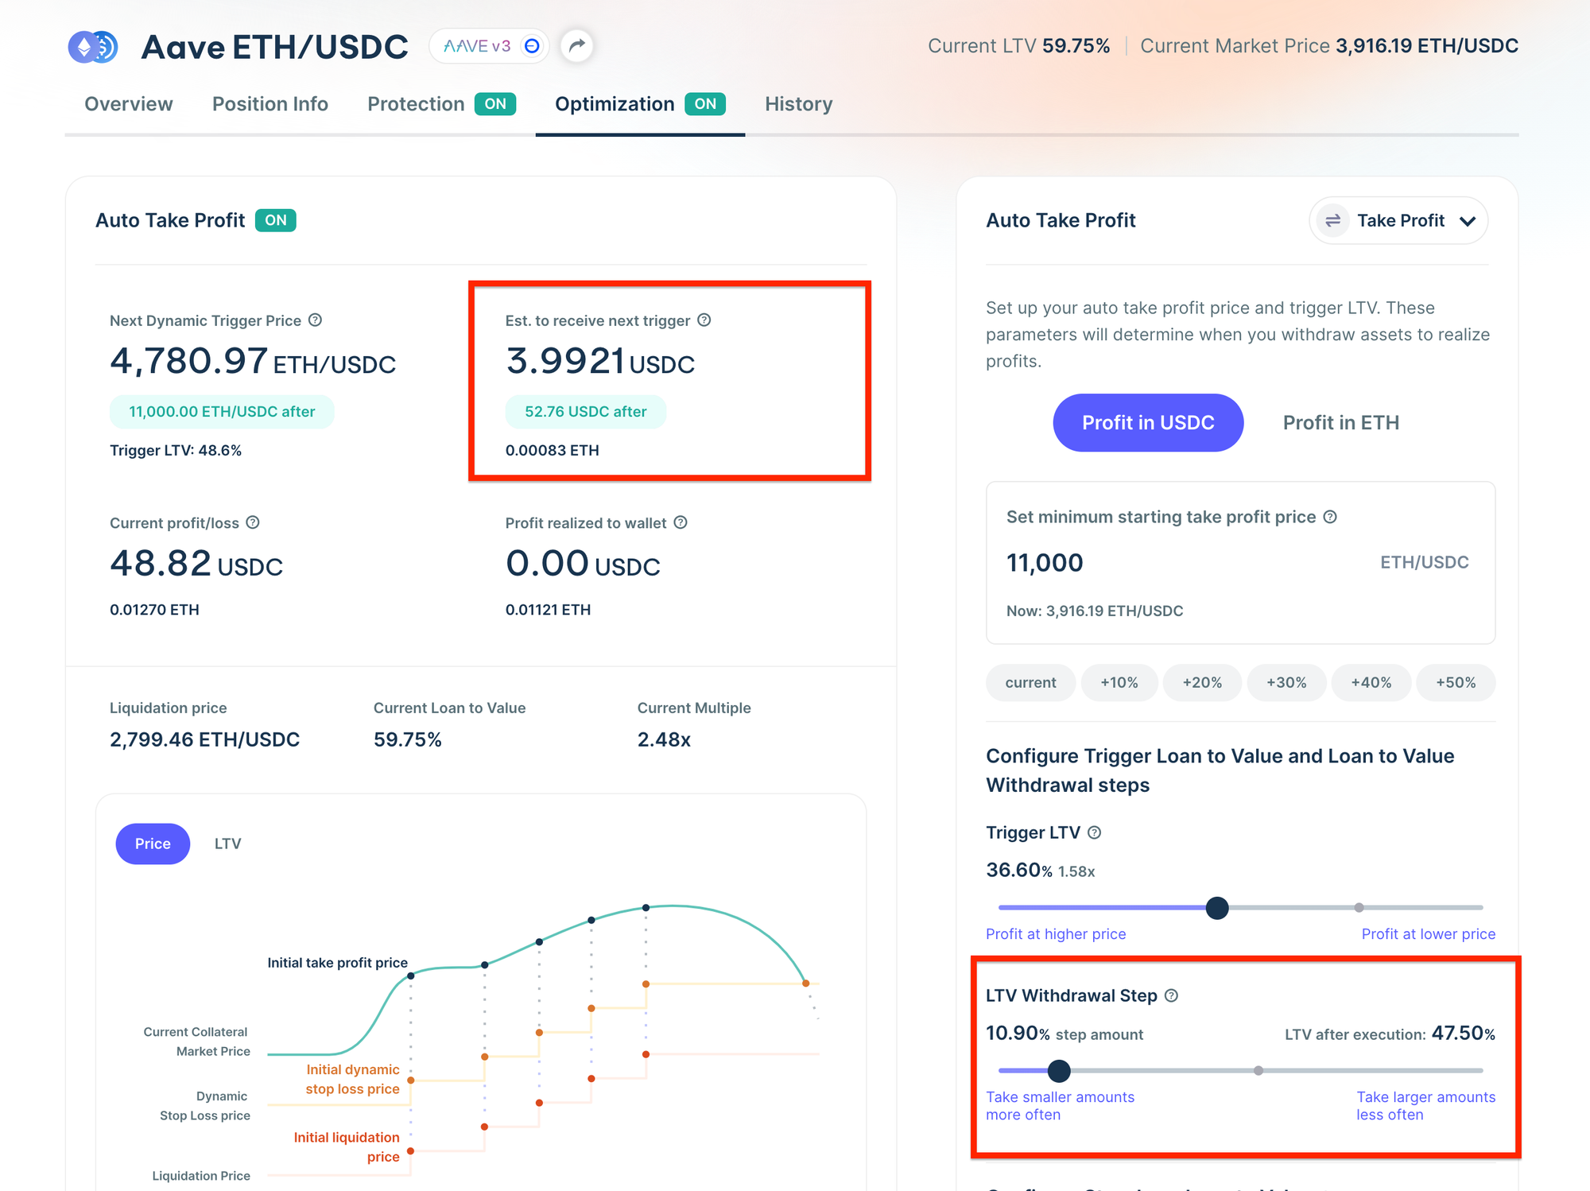Click help icon by minimum starting take profit price
The image size is (1590, 1191).
point(1330,517)
